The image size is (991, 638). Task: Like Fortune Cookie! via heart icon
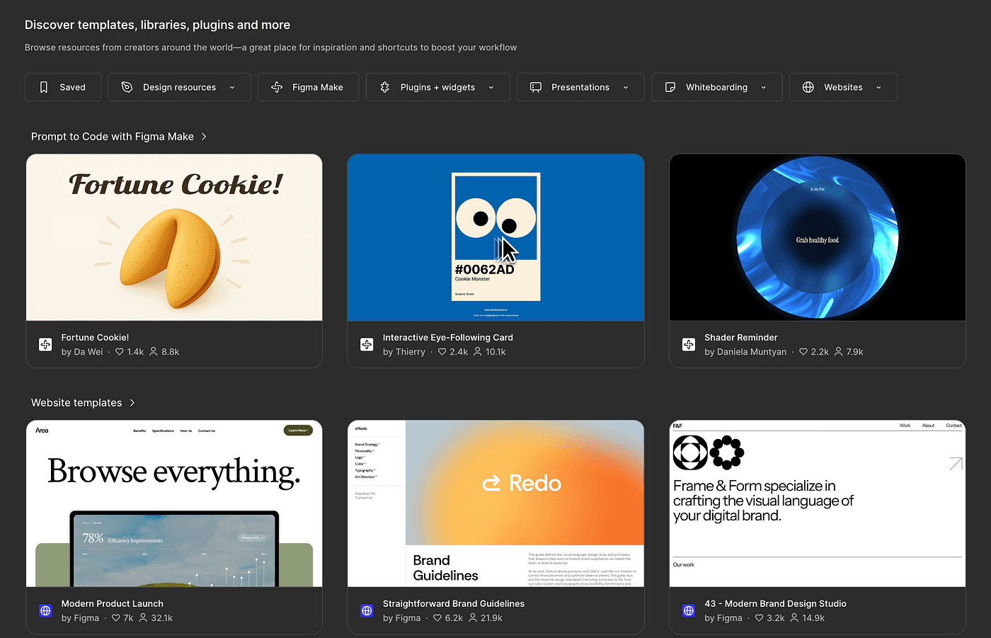pyautogui.click(x=120, y=352)
